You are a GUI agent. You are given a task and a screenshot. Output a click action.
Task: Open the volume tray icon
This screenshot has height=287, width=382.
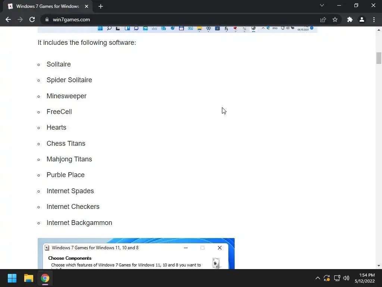(x=346, y=278)
